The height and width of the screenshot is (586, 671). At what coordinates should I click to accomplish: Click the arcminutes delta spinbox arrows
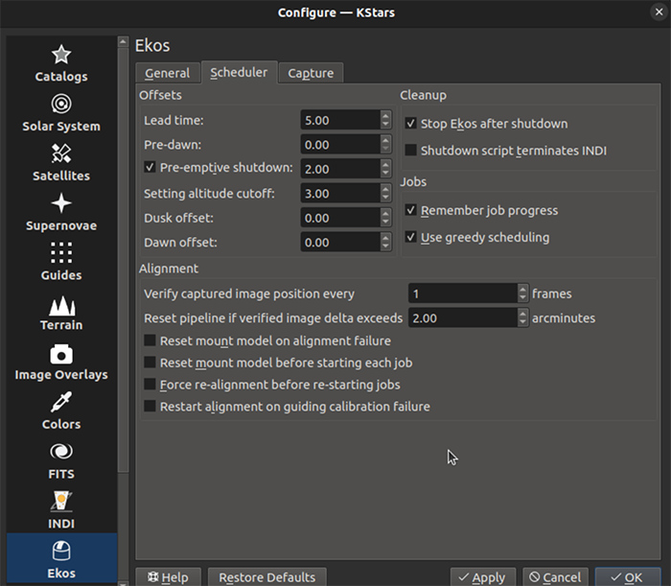pos(522,317)
